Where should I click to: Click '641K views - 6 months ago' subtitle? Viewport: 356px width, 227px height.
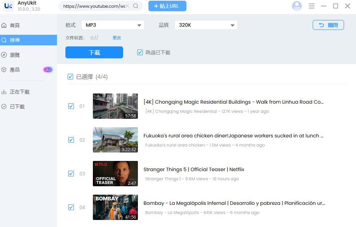point(231,213)
